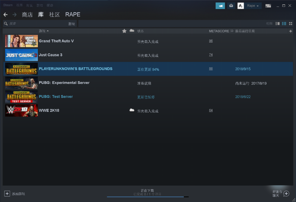
Task: Select the Grand Theft Auto V title
Action: pos(56,41)
